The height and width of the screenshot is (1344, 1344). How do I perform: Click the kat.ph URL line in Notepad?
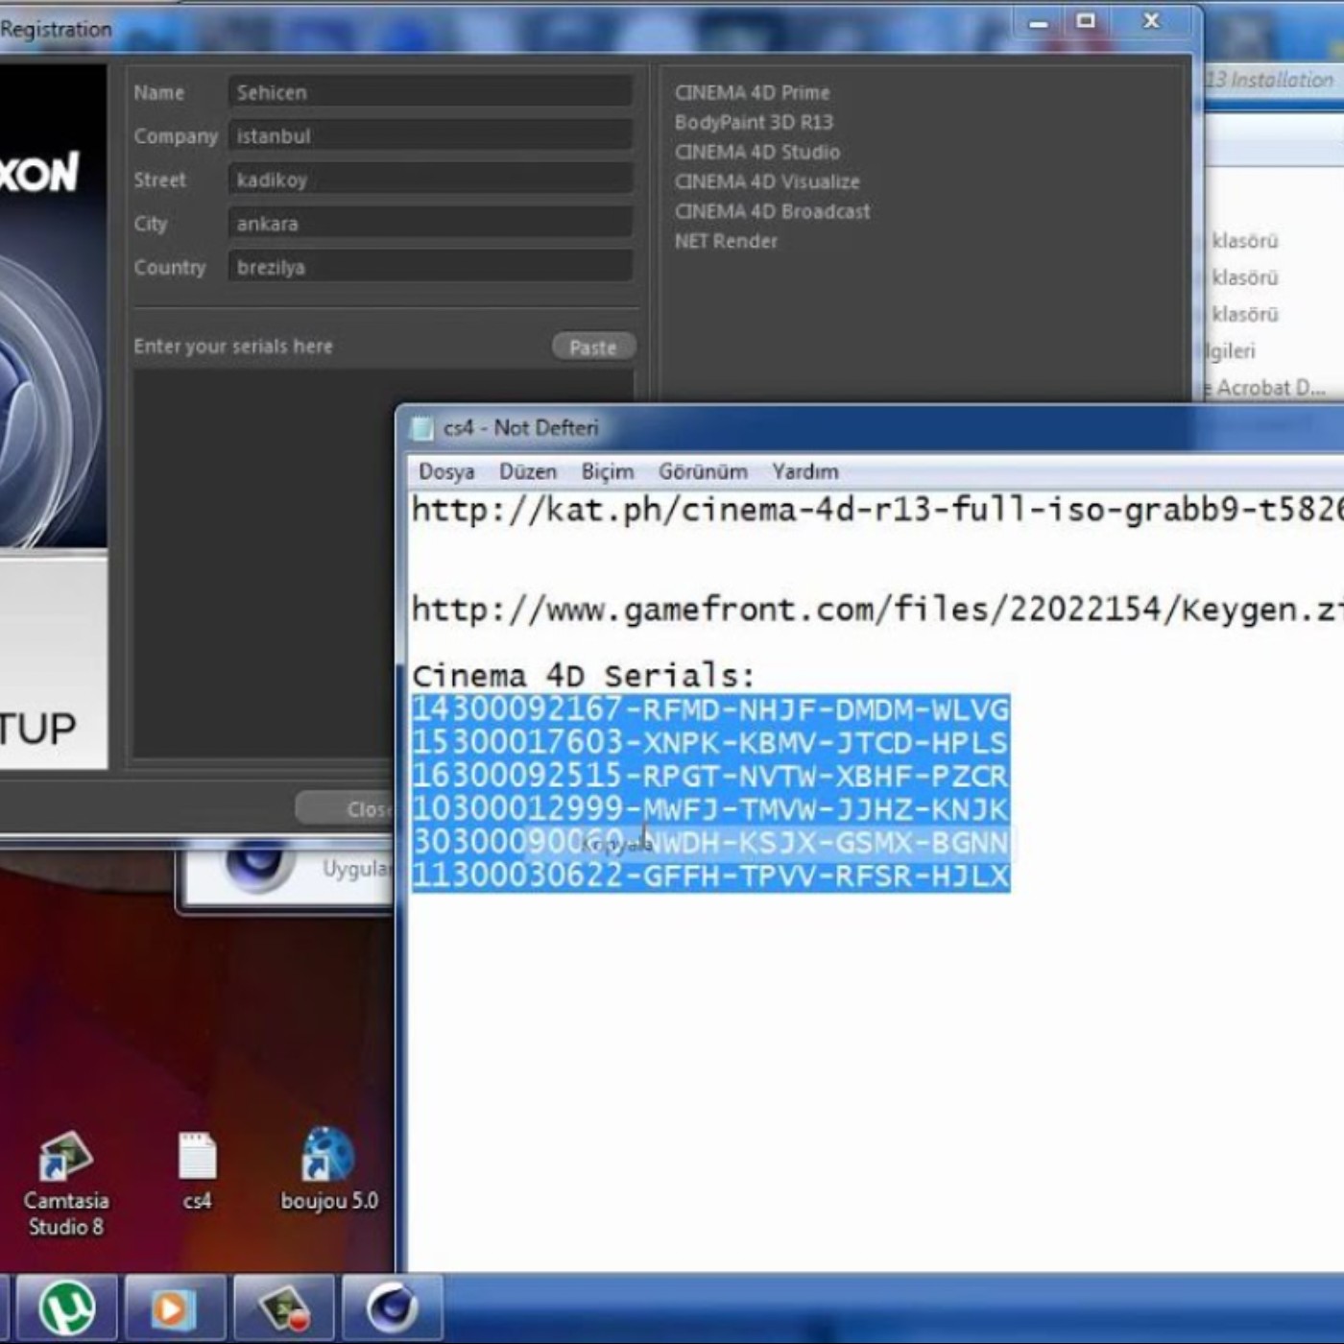pos(876,510)
